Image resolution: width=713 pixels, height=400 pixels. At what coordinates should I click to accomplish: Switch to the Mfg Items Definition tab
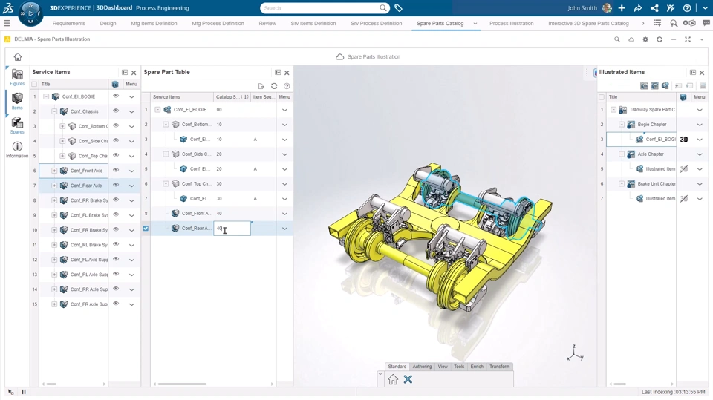[154, 23]
